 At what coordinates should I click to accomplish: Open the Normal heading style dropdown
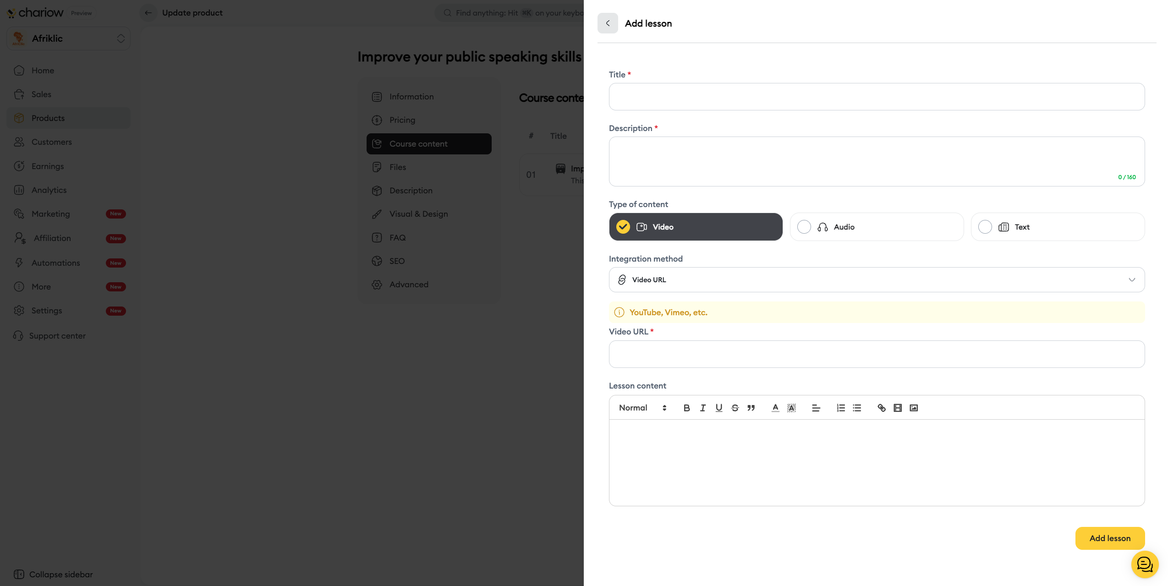(x=642, y=408)
